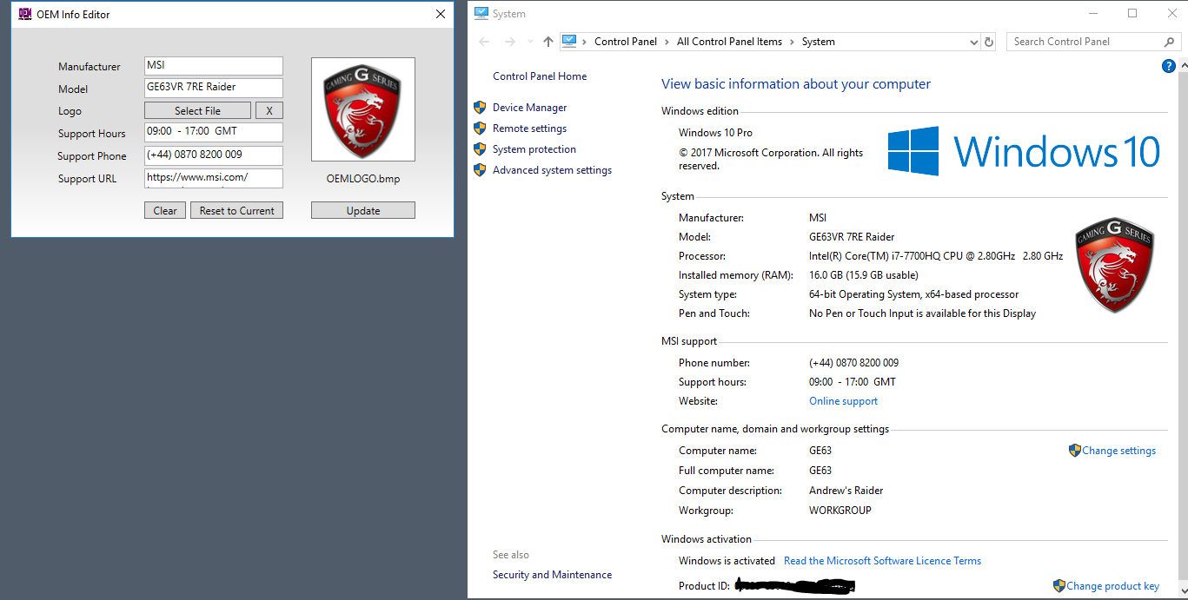Click Reset to Current button
Screen dimensions: 1188x600
(x=236, y=210)
